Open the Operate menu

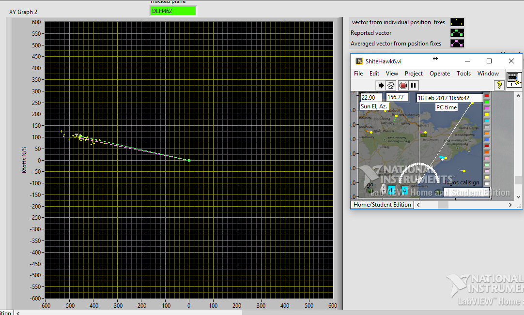click(x=440, y=74)
